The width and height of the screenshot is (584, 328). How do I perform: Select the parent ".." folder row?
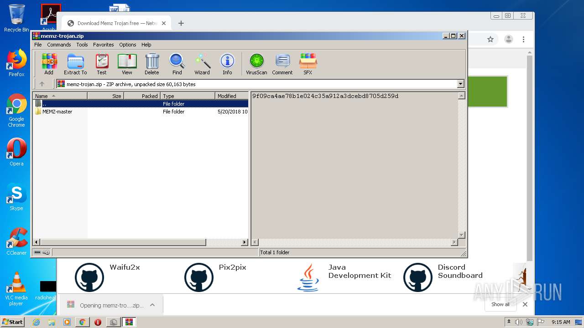(x=141, y=104)
